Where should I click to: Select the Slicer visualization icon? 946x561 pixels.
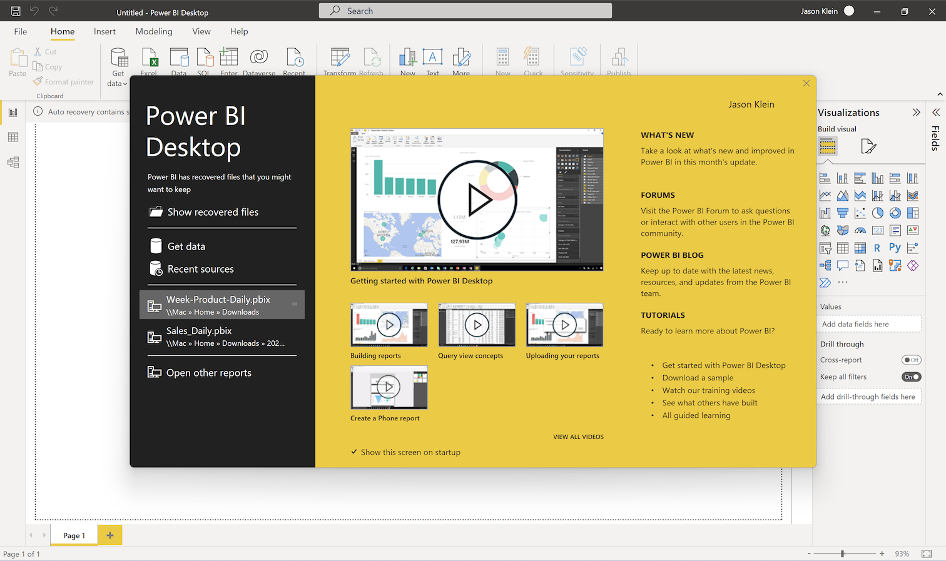tap(825, 248)
